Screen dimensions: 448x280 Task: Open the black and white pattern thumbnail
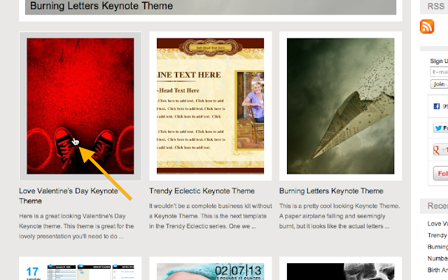[x=341, y=272]
